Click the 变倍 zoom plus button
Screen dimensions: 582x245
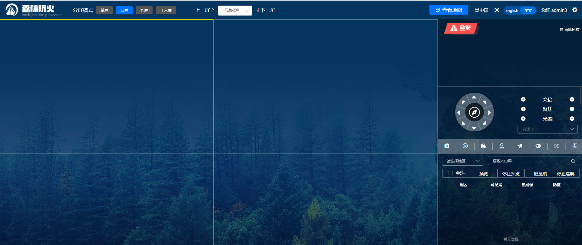pyautogui.click(x=523, y=99)
